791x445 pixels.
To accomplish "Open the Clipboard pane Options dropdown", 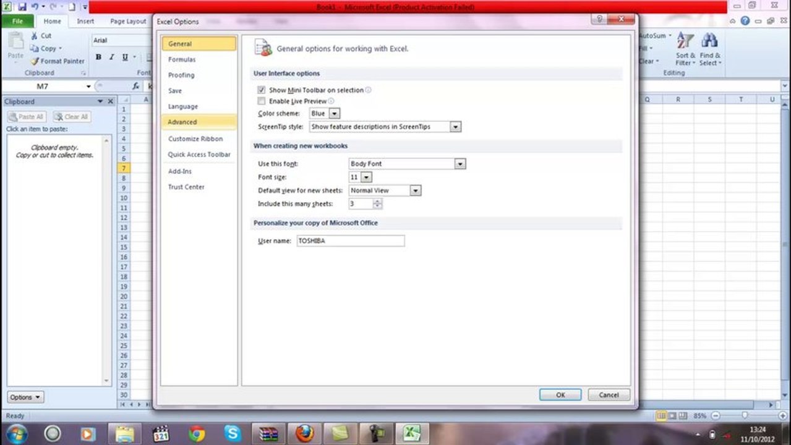I will 25,397.
